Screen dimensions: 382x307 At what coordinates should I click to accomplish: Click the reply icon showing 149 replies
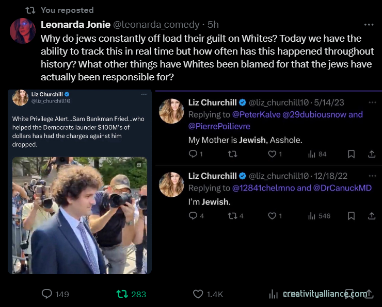point(47,294)
